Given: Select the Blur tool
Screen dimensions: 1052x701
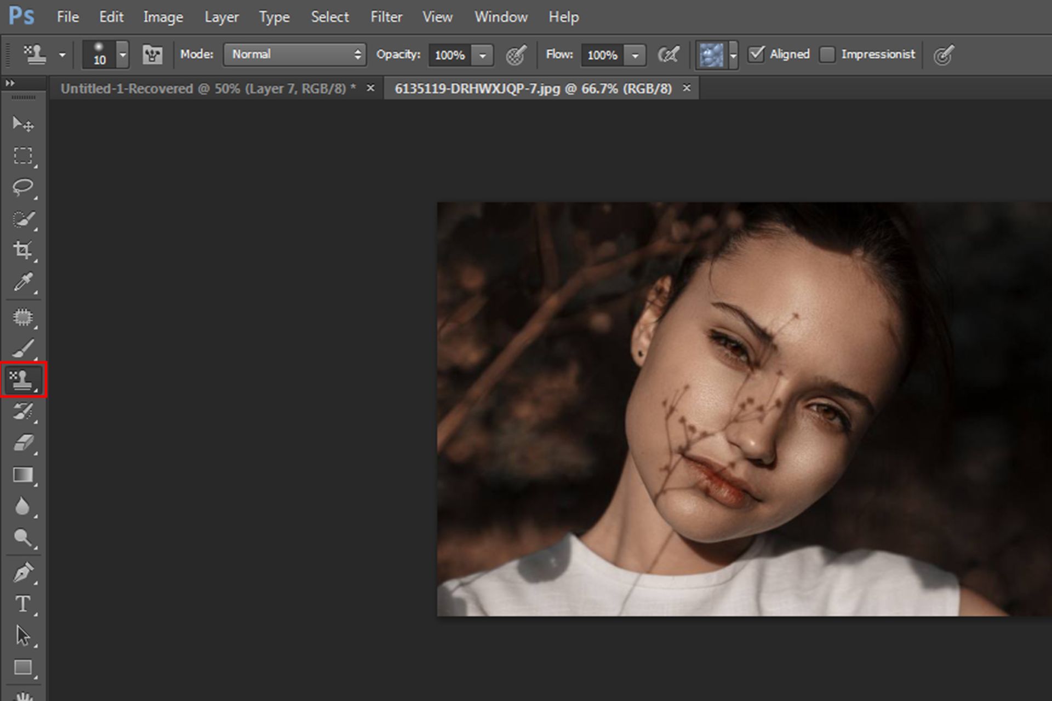Looking at the screenshot, I should [23, 506].
